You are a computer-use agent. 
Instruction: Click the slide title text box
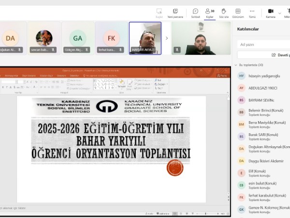point(111,141)
